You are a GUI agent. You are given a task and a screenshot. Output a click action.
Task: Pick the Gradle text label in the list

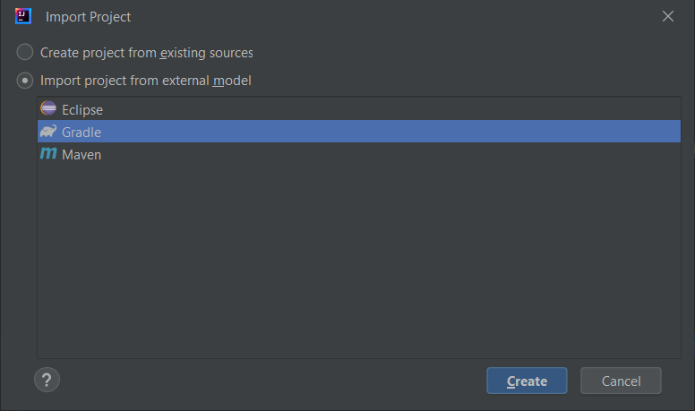tap(82, 133)
